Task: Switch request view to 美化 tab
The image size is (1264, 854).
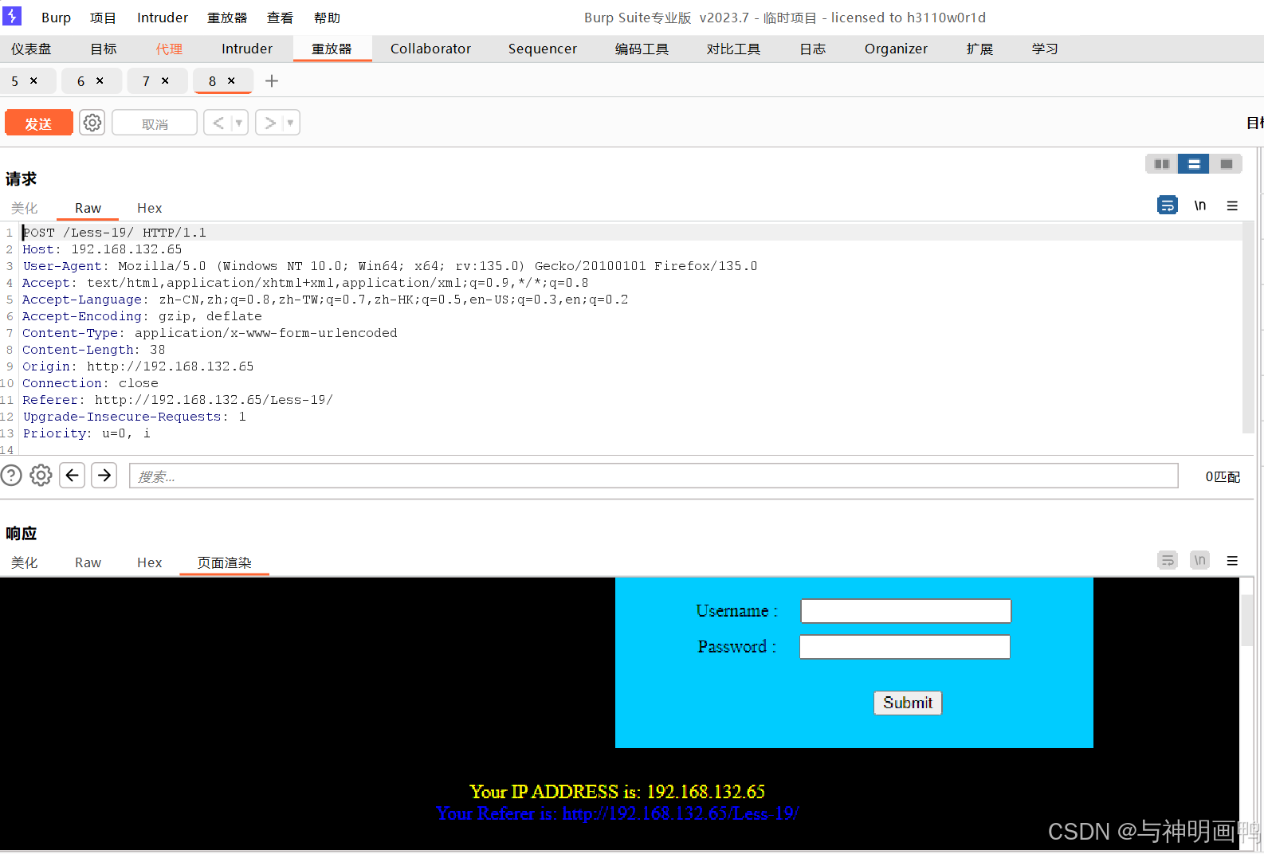Action: click(24, 208)
